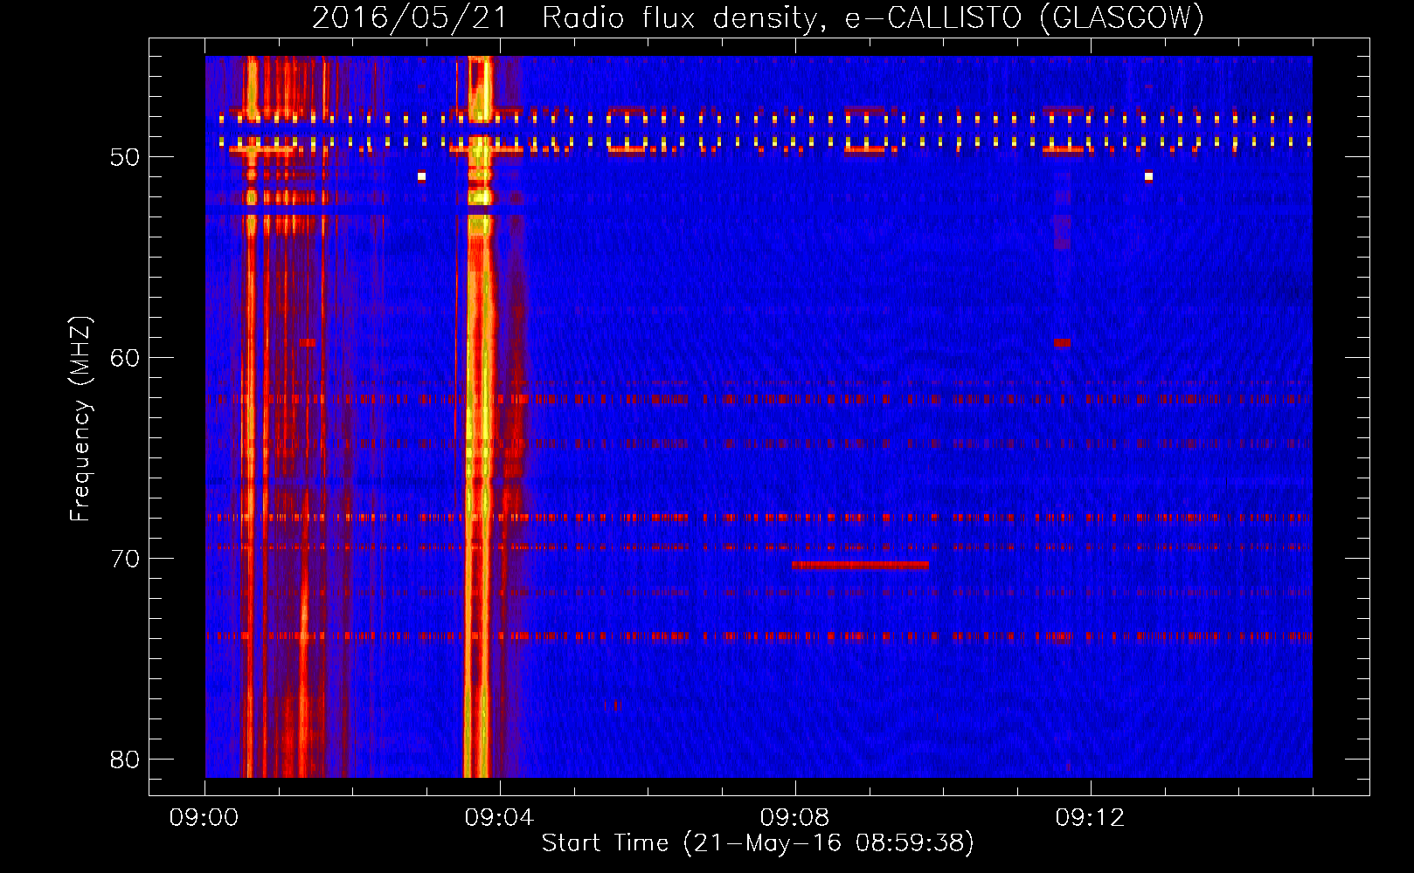Click the 80 MHz frequency tick label
The width and height of the screenshot is (1414, 873).
(x=125, y=760)
